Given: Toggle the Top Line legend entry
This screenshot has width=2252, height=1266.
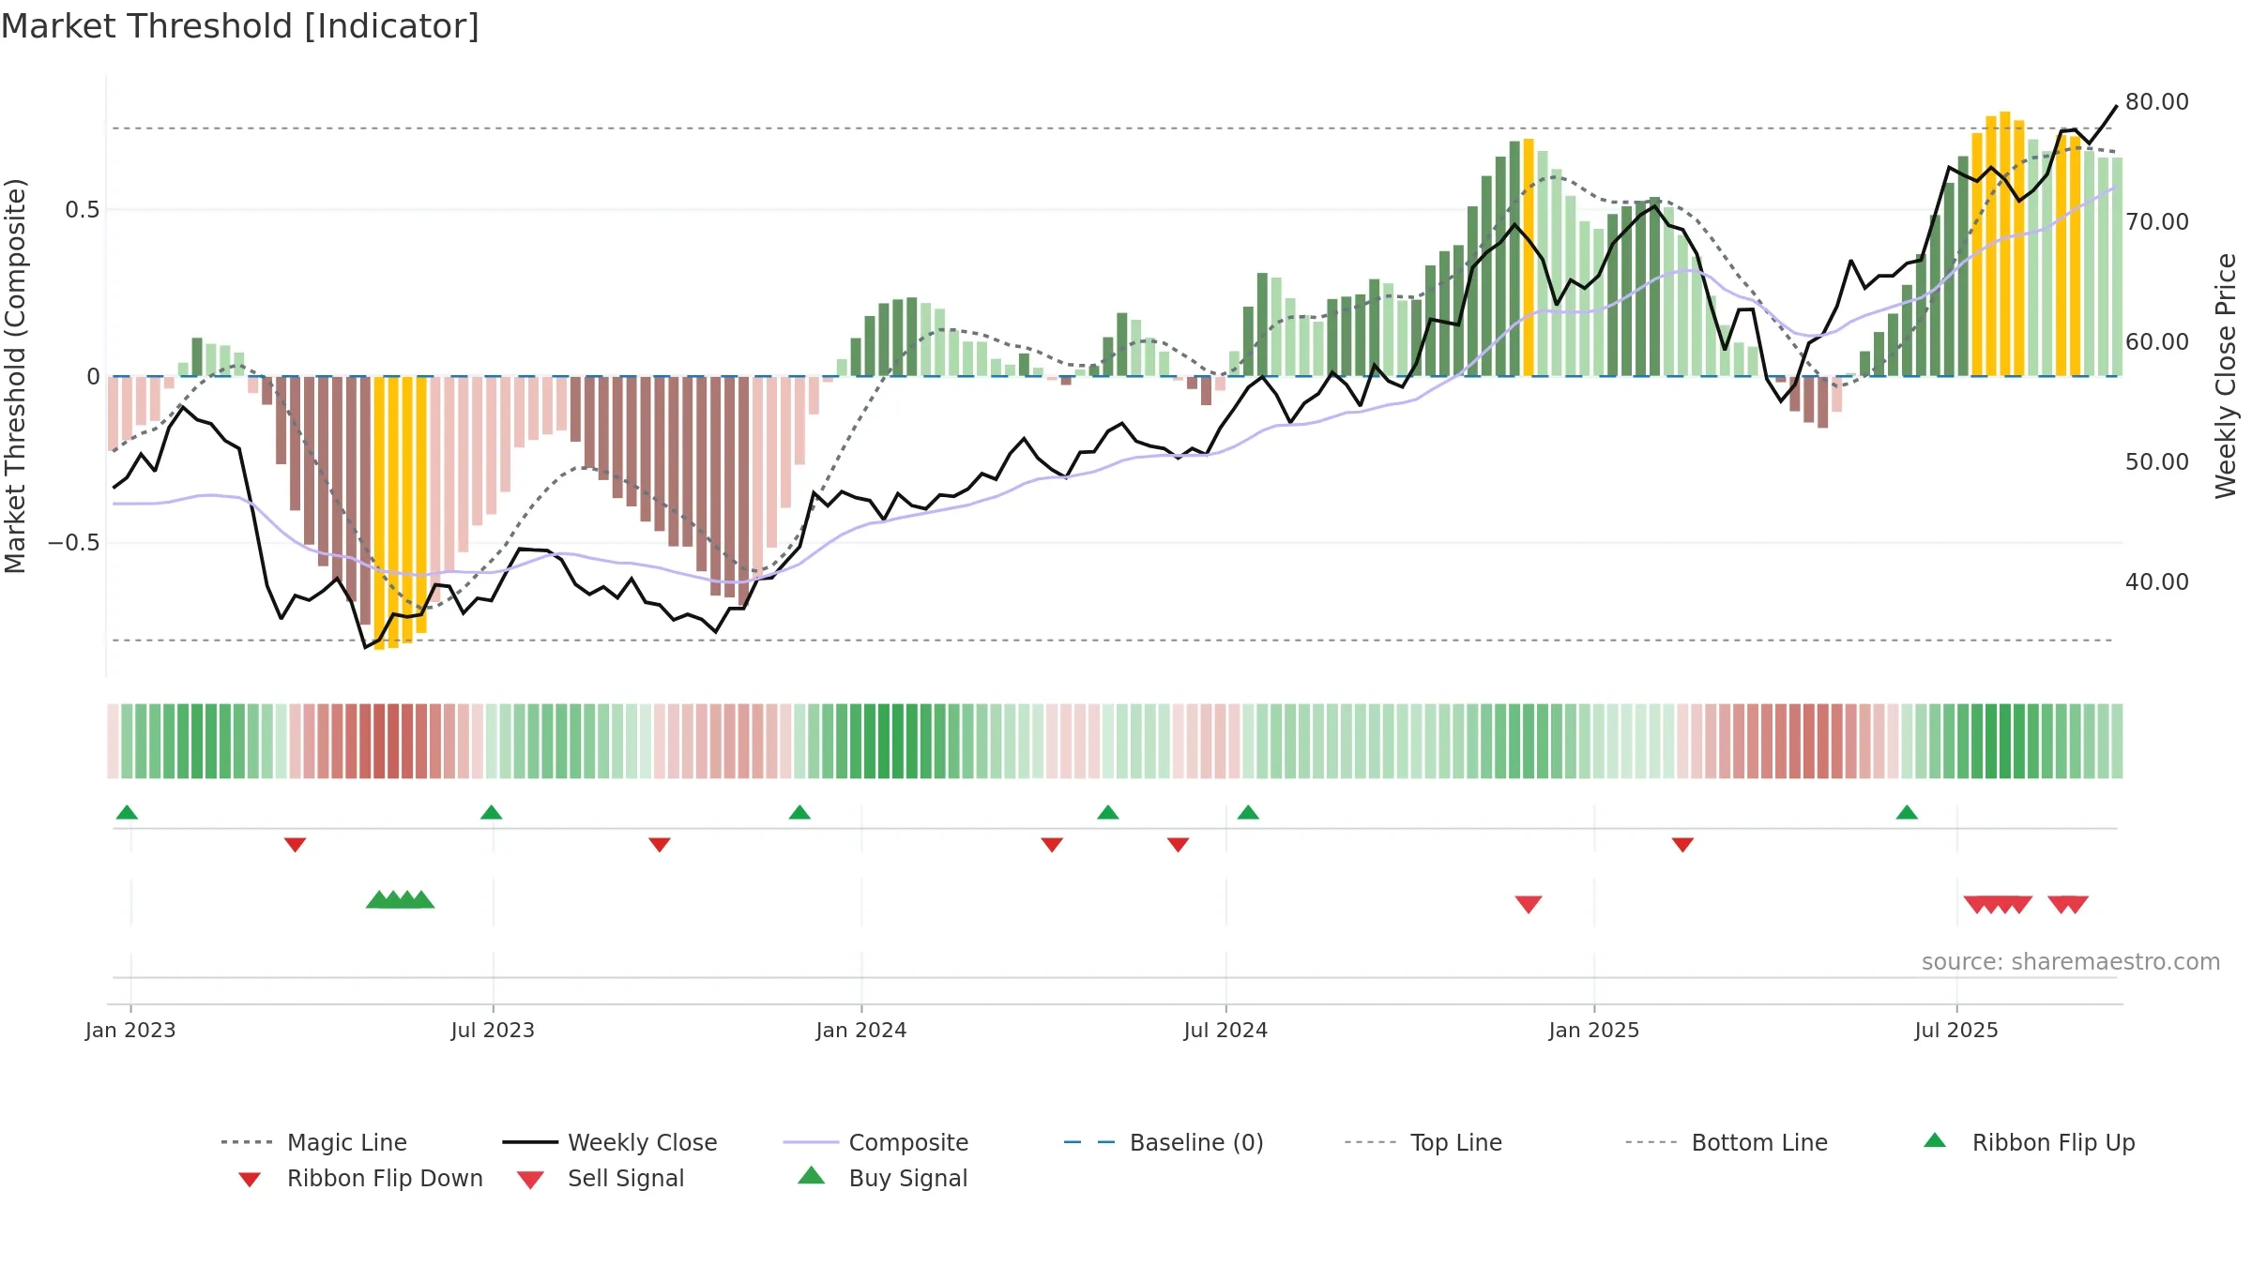Looking at the screenshot, I should tap(1423, 1142).
